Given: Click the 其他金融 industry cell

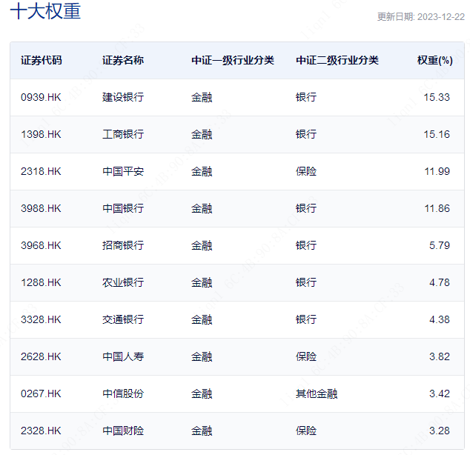Looking at the screenshot, I should (316, 393).
